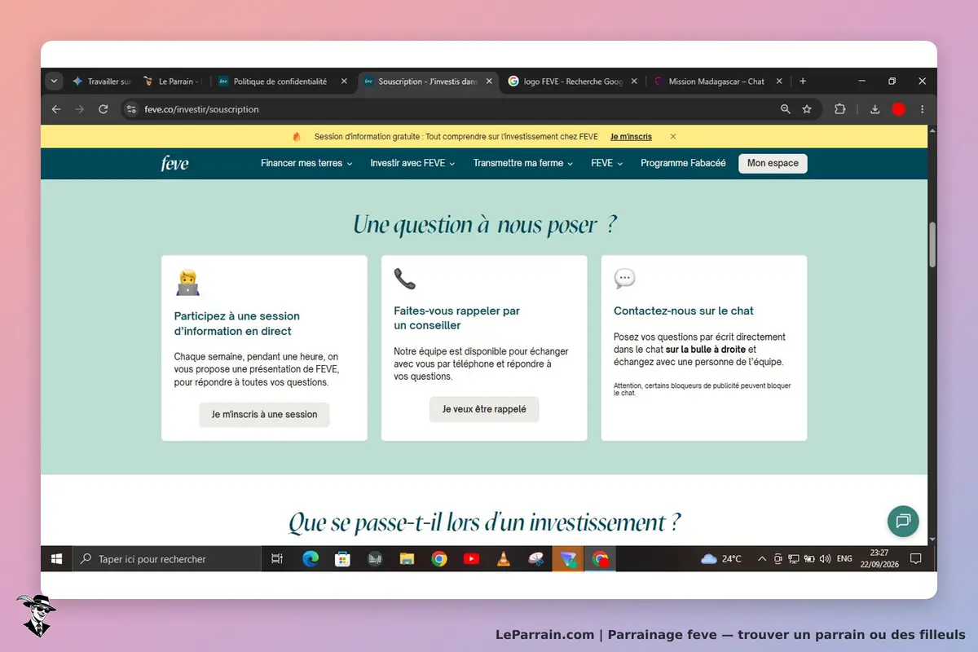Click the heading Que se passe-t-il lors d'un investissement ?

tap(484, 522)
